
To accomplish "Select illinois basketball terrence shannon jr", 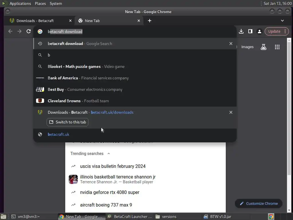I will [x=118, y=177].
